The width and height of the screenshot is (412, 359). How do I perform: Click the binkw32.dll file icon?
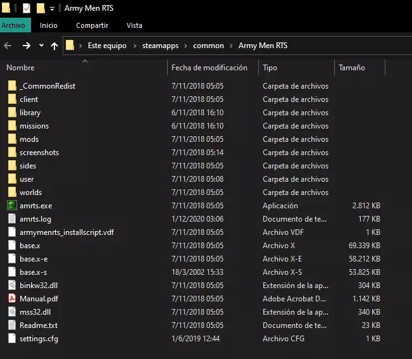(11, 286)
